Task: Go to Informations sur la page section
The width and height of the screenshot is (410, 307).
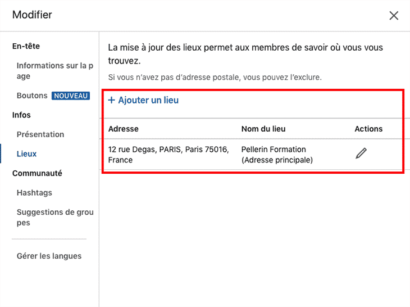Action: pyautogui.click(x=55, y=71)
